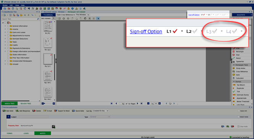Click the yellow folder icon in tree toolbar
Screen dimensions: 254x139
(21, 15)
